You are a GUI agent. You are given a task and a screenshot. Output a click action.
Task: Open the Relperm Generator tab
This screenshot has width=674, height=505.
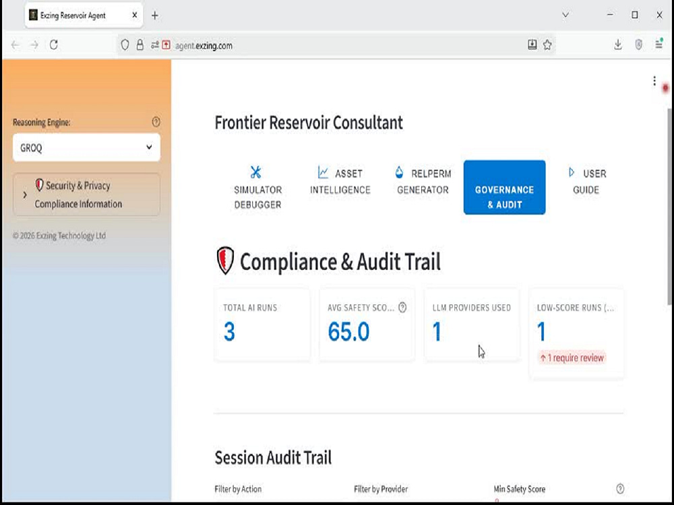point(423,181)
